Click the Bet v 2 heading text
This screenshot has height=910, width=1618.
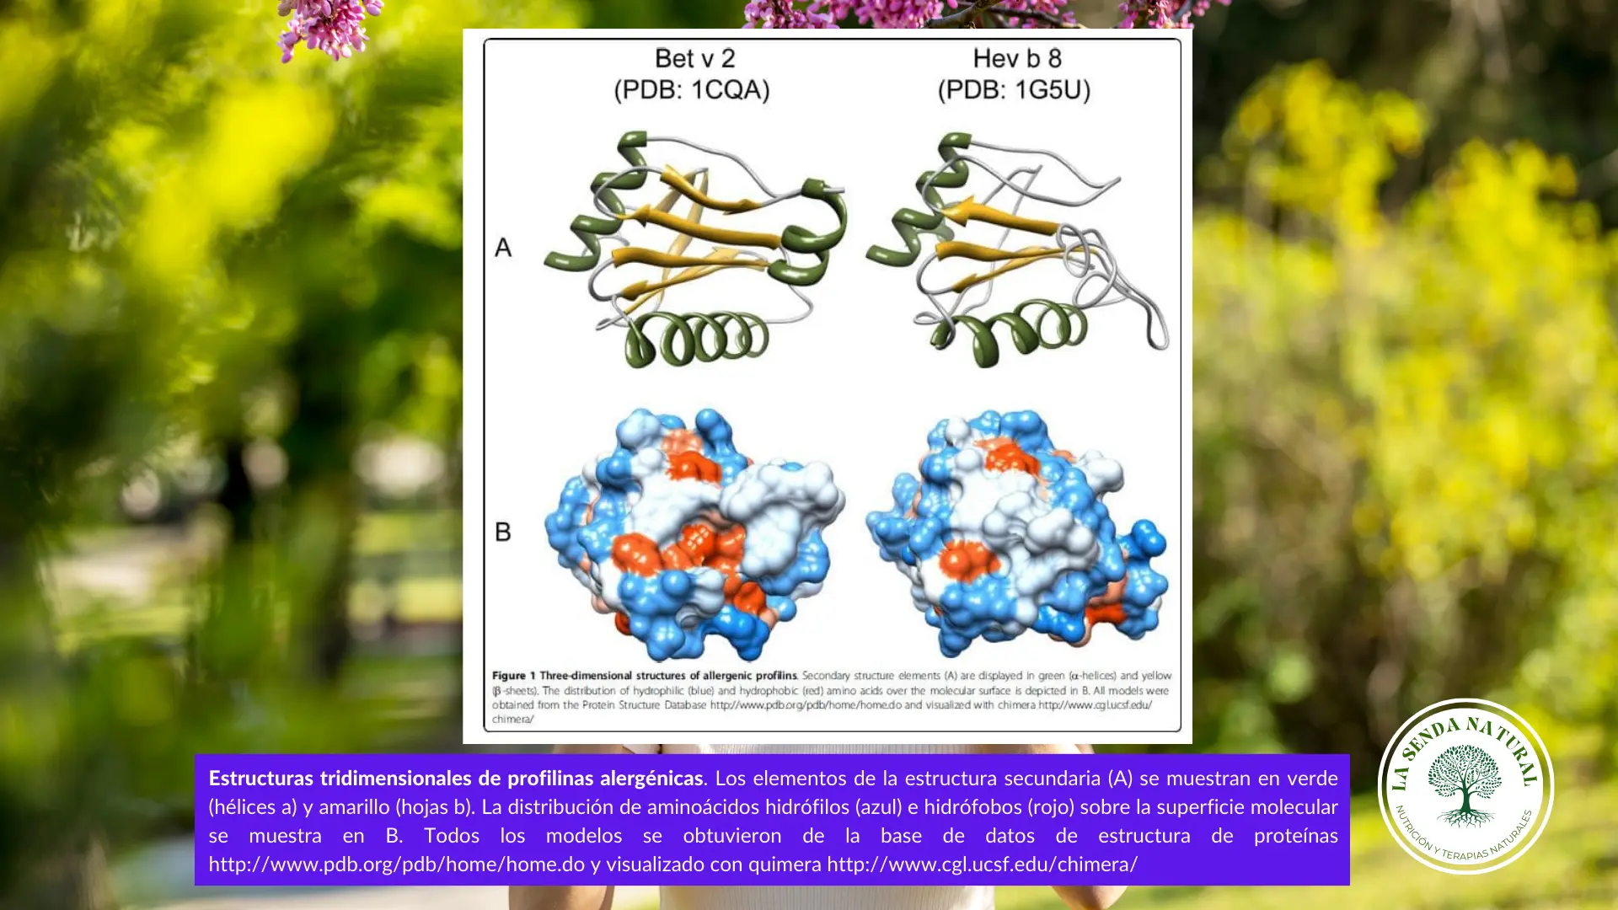click(694, 58)
